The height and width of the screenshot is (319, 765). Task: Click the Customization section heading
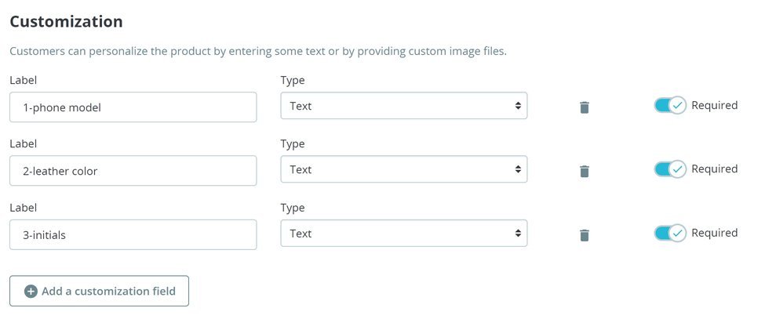(x=66, y=21)
